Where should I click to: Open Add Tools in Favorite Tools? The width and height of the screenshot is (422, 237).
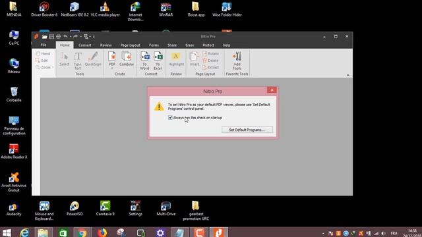tap(237, 61)
